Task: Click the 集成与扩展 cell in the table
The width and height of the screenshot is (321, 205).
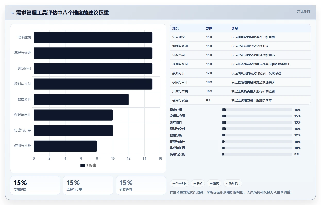Action: coord(180,91)
